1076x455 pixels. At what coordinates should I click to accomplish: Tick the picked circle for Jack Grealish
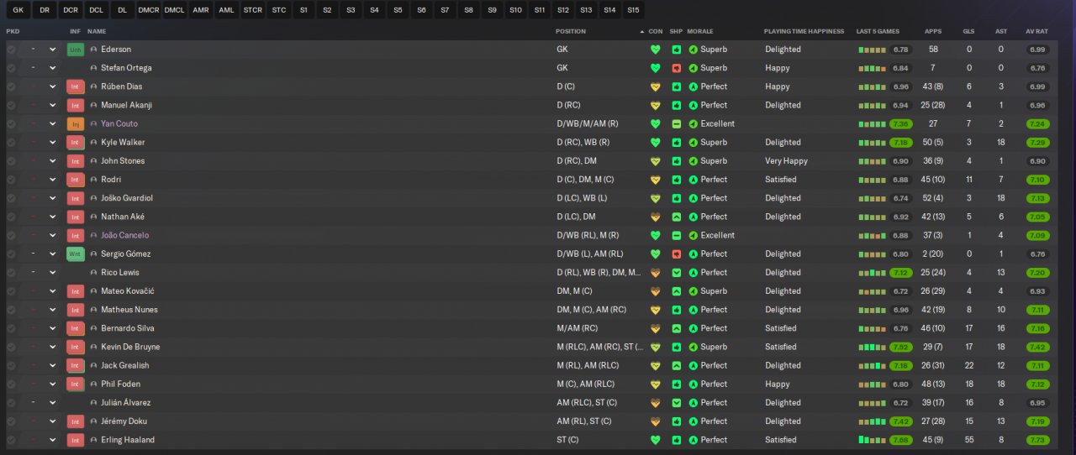coord(11,365)
